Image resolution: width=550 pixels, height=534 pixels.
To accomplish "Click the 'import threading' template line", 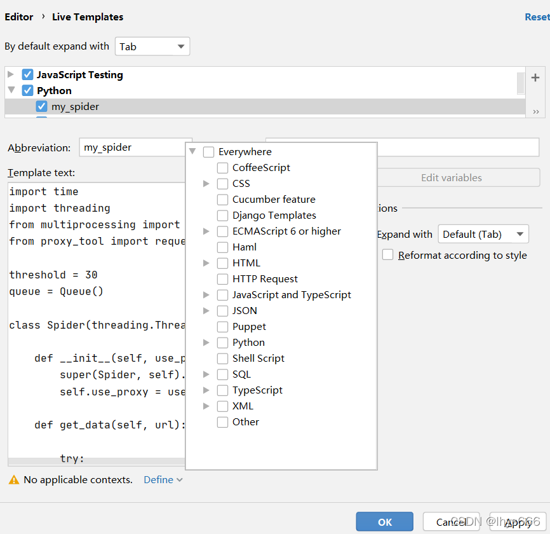I will click(60, 208).
